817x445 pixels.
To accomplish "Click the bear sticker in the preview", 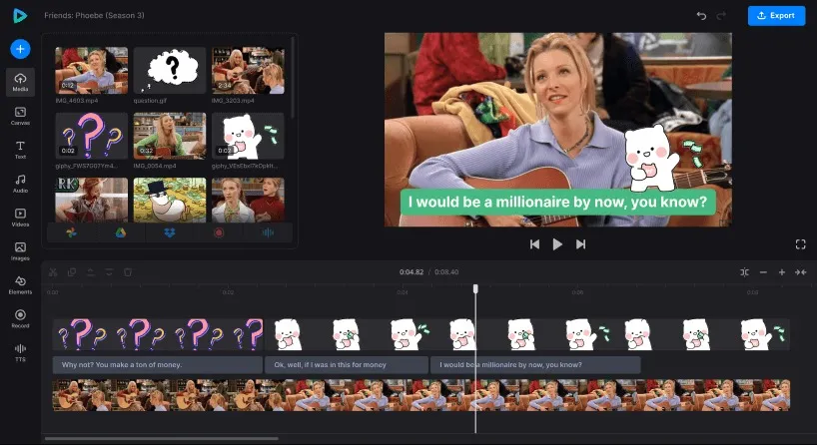I will [x=653, y=158].
